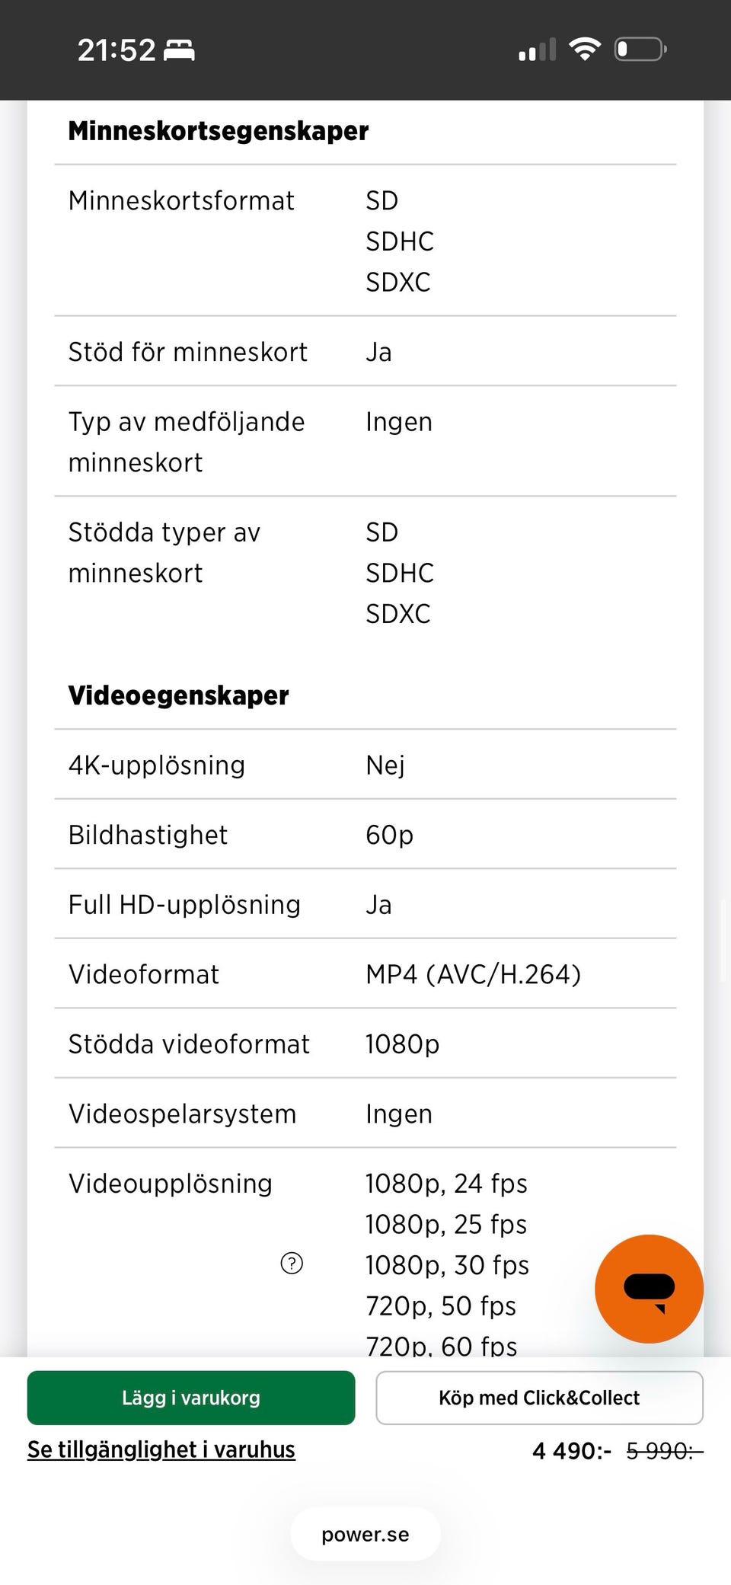Choose Köp med Click&Collect

click(x=539, y=1398)
